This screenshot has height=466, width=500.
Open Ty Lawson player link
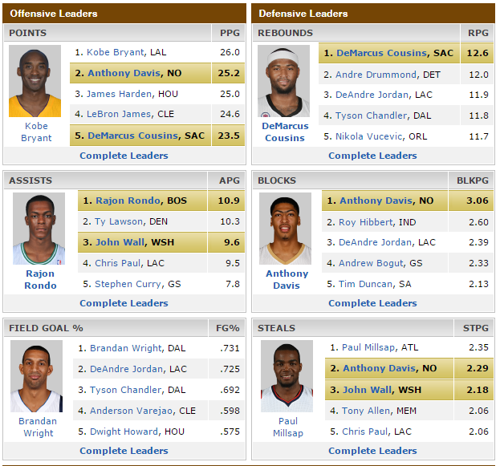pos(119,221)
